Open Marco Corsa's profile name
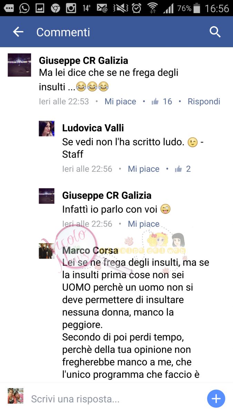233x414 pixels. point(90,250)
